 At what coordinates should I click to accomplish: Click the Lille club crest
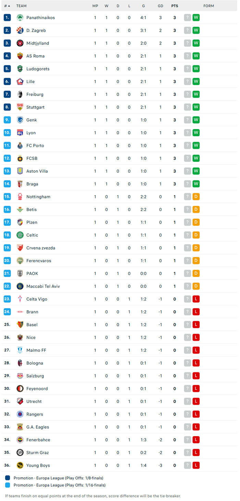coord(20,82)
